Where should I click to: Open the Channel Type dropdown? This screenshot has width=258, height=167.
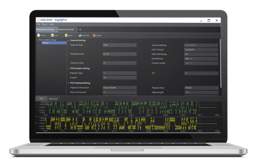coord(120,45)
